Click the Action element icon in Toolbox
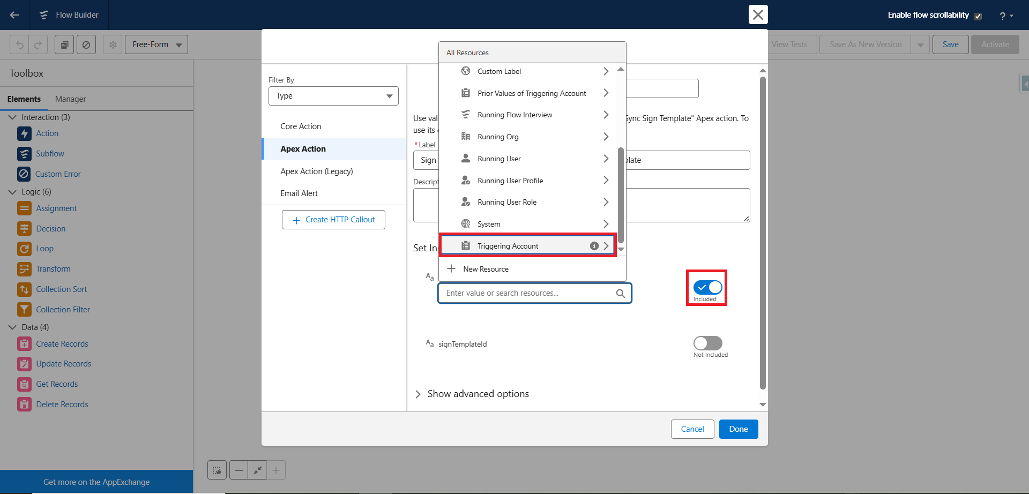 point(24,133)
